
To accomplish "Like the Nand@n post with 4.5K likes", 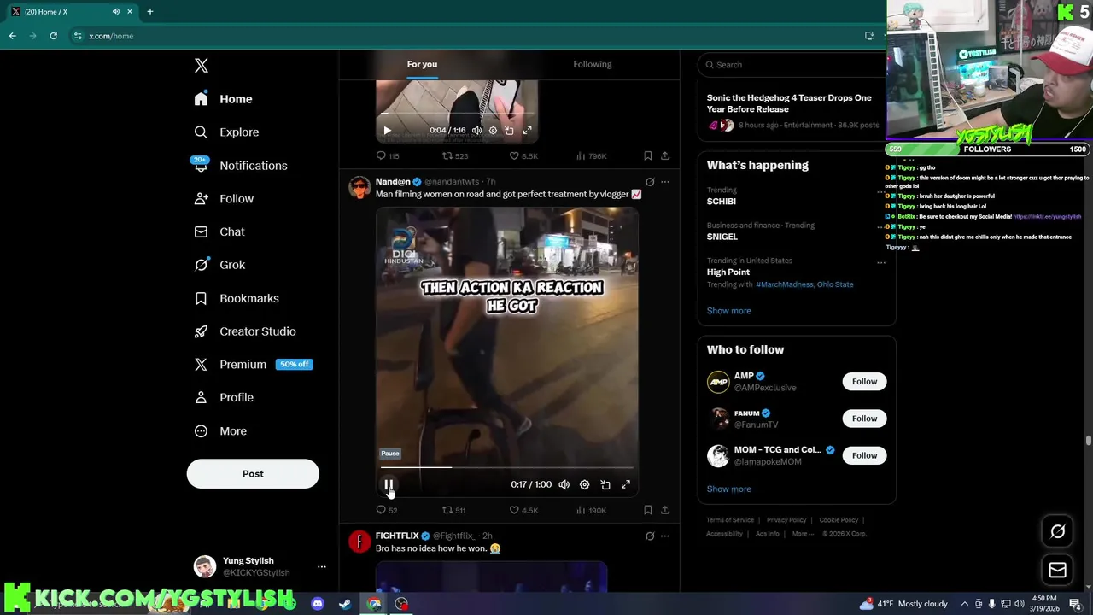I will tap(523, 510).
